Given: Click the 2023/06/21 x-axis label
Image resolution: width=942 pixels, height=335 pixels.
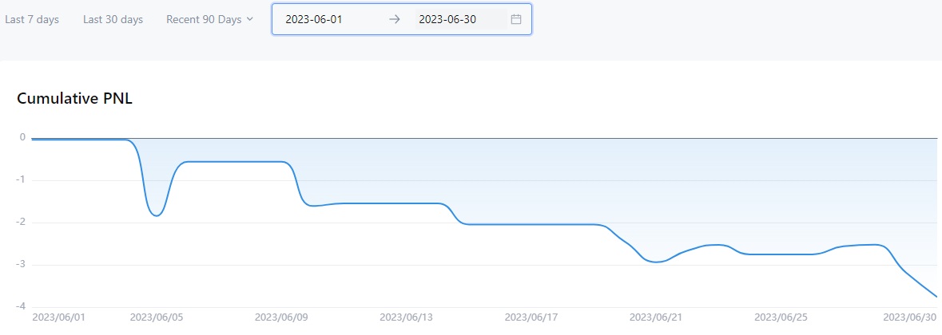Looking at the screenshot, I should (656, 317).
